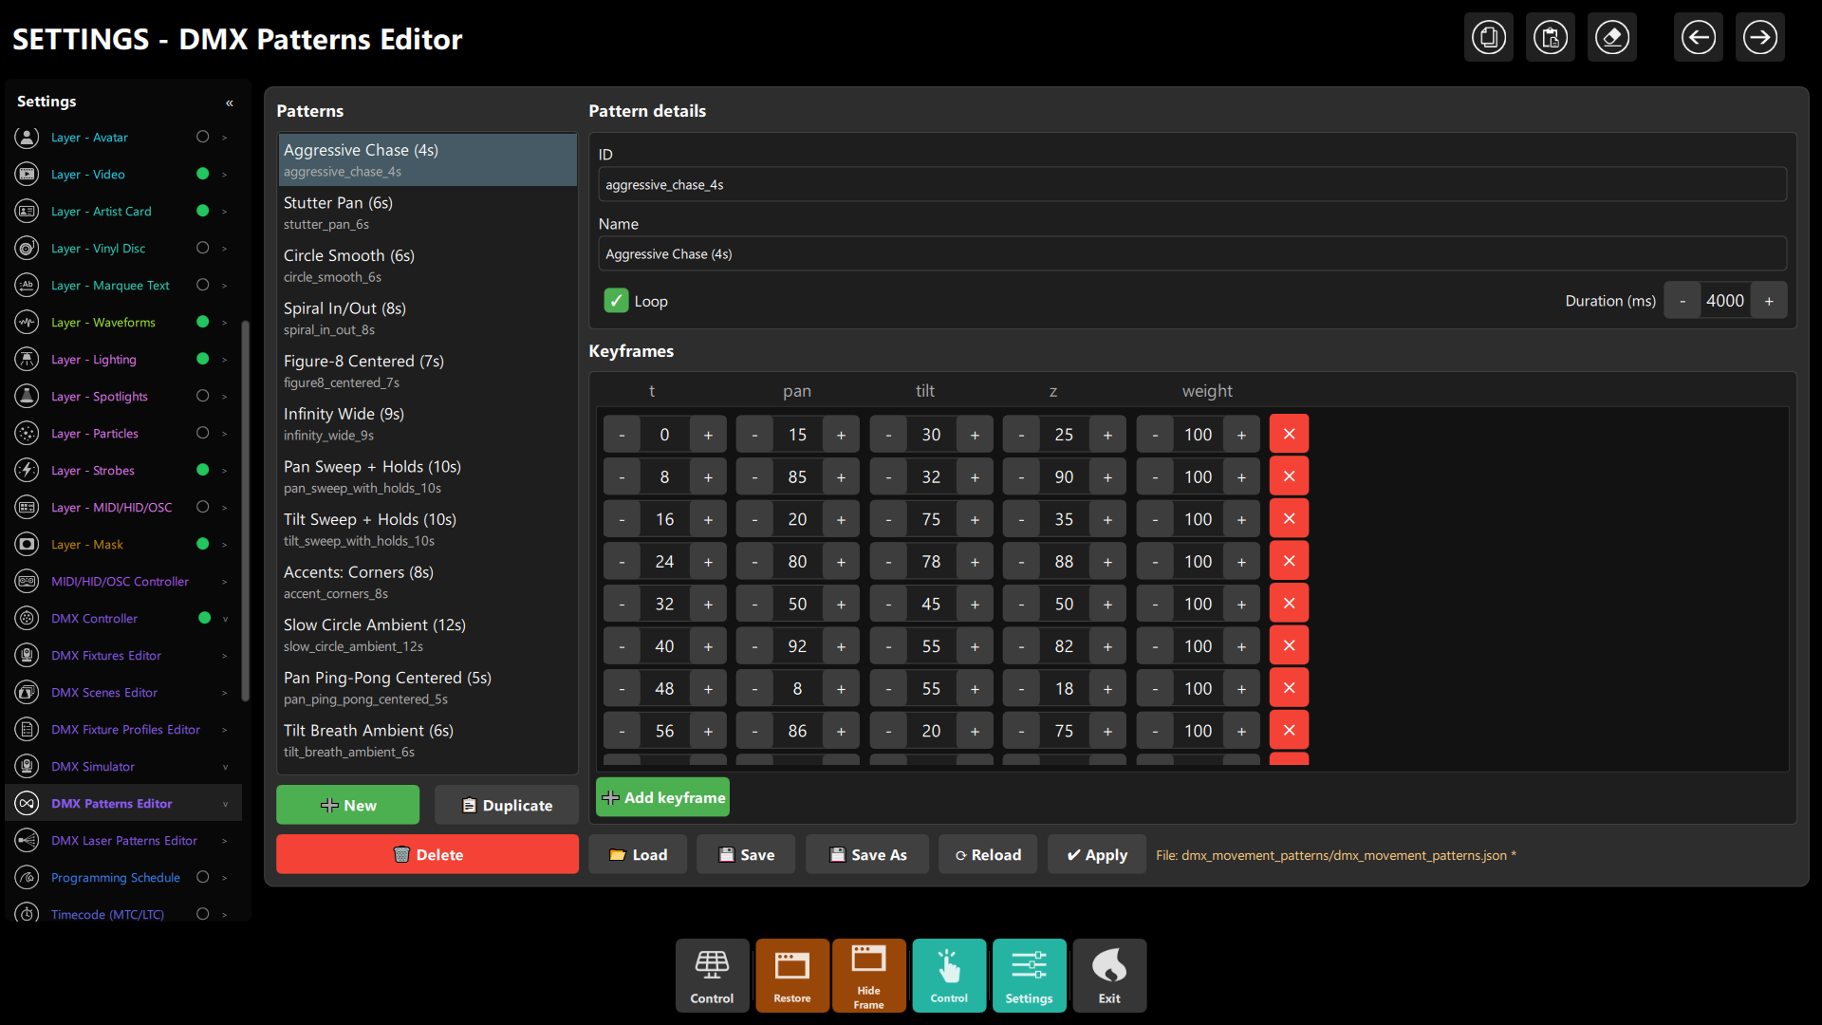1822x1025 pixels.
Task: Disable the Layer - Lighting toggle
Action: coord(202,359)
